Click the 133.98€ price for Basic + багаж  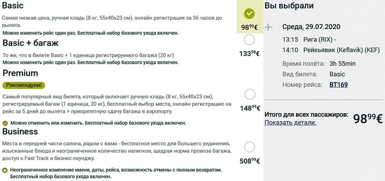point(249,53)
